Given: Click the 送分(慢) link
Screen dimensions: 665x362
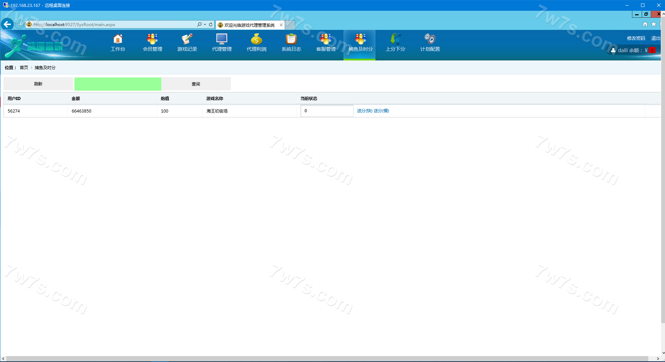Looking at the screenshot, I should 381,111.
